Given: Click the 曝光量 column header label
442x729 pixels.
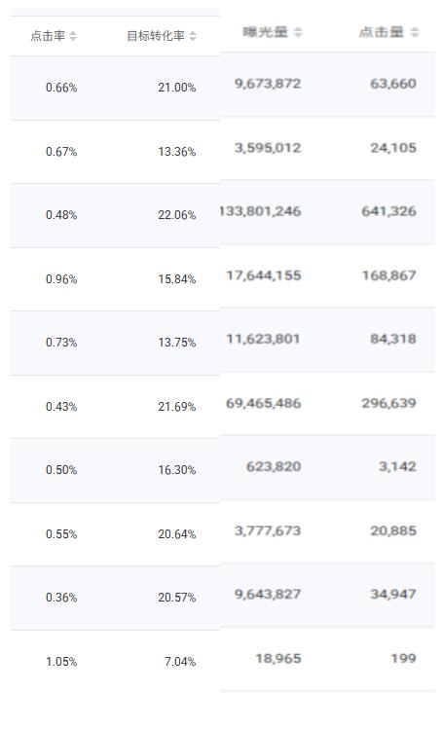Looking at the screenshot, I should pyautogui.click(x=266, y=32).
